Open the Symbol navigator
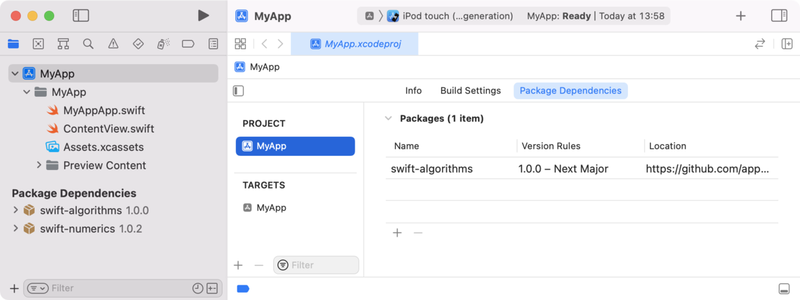 pyautogui.click(x=63, y=44)
